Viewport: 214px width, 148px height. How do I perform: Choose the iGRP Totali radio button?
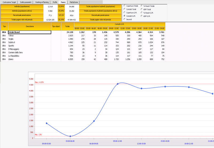[142, 9]
